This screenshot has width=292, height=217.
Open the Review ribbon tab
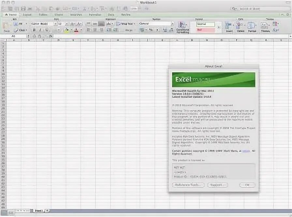[x=126, y=15]
